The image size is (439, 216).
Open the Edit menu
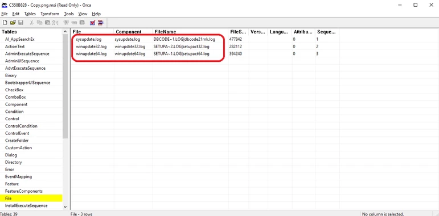pyautogui.click(x=16, y=14)
